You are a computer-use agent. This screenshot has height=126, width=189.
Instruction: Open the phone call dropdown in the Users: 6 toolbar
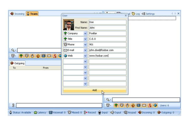coord(109,105)
